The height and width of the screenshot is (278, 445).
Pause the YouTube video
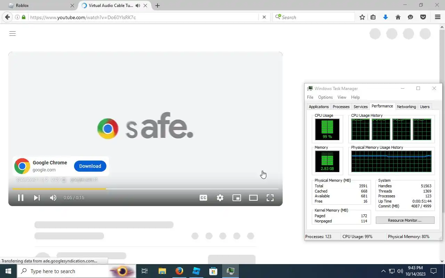pyautogui.click(x=21, y=198)
